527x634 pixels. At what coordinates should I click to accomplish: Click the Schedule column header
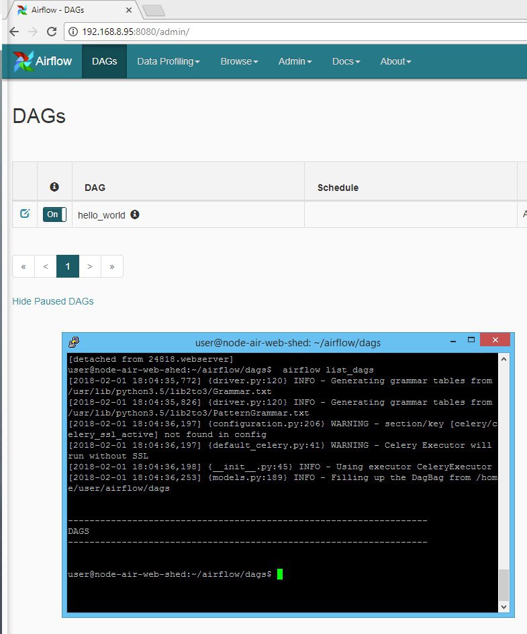point(338,188)
